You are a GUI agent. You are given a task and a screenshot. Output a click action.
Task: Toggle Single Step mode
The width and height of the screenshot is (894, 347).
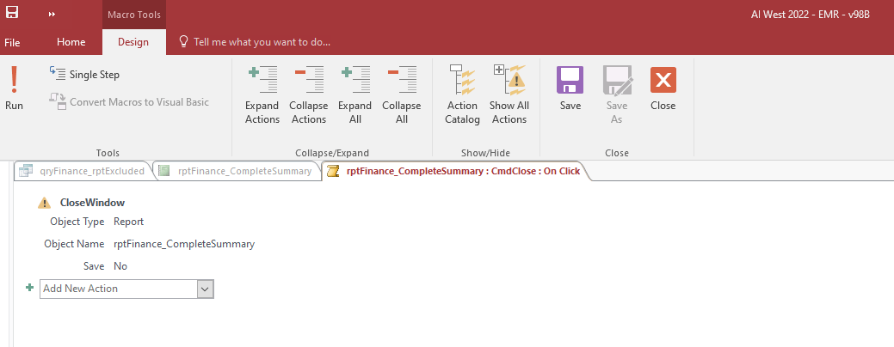coord(84,75)
